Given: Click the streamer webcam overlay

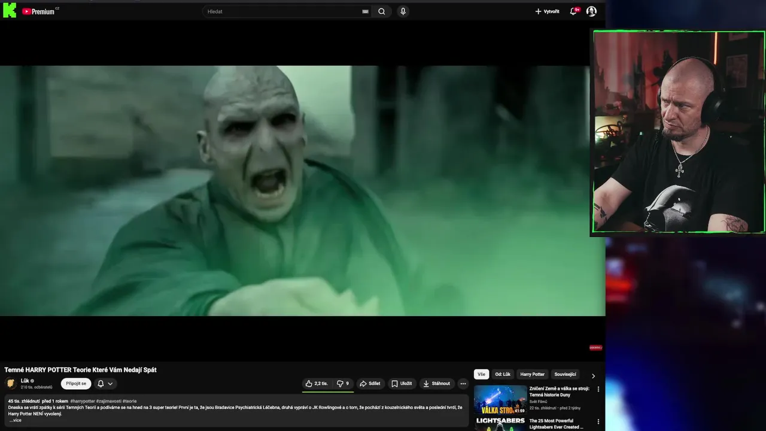Looking at the screenshot, I should click(x=679, y=132).
